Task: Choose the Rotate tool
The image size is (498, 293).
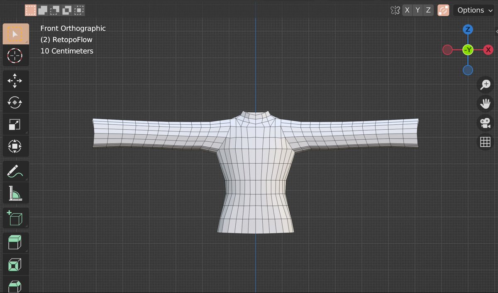Action: [16, 102]
